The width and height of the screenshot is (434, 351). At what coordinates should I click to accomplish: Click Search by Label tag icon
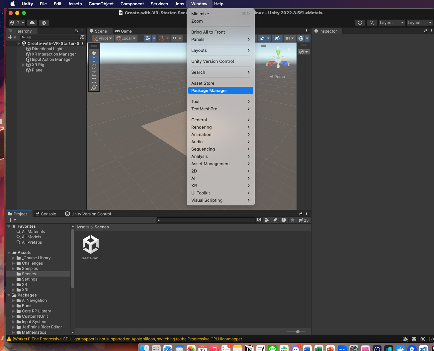pyautogui.click(x=275, y=220)
